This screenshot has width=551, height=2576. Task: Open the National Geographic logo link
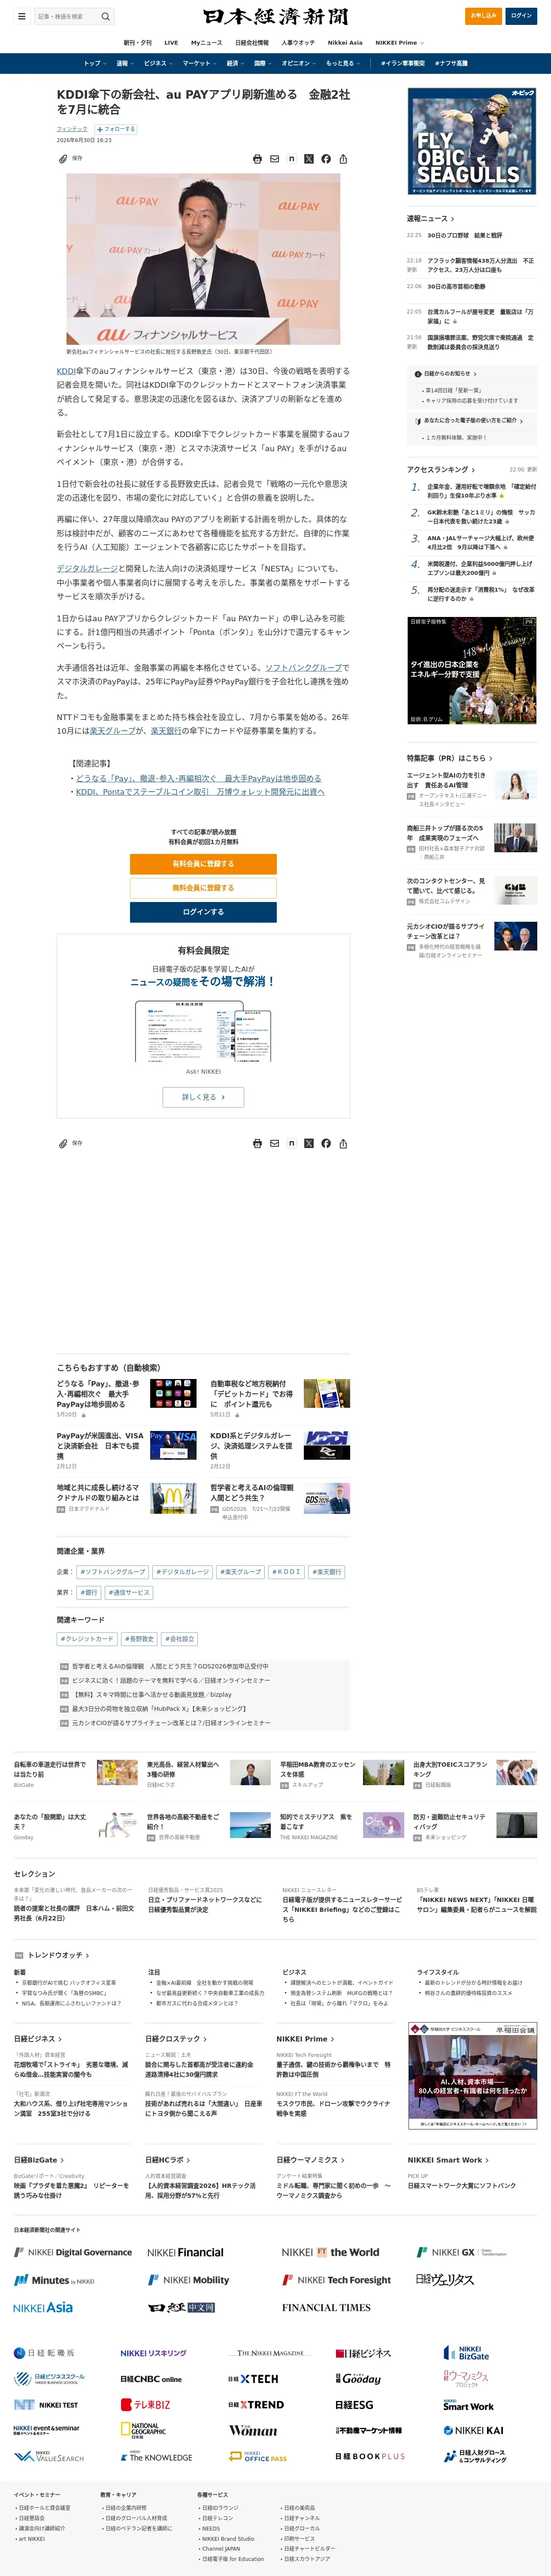point(143,2430)
